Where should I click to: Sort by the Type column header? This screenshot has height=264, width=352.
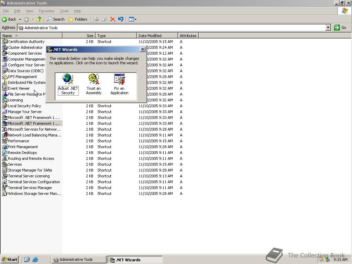[116, 36]
